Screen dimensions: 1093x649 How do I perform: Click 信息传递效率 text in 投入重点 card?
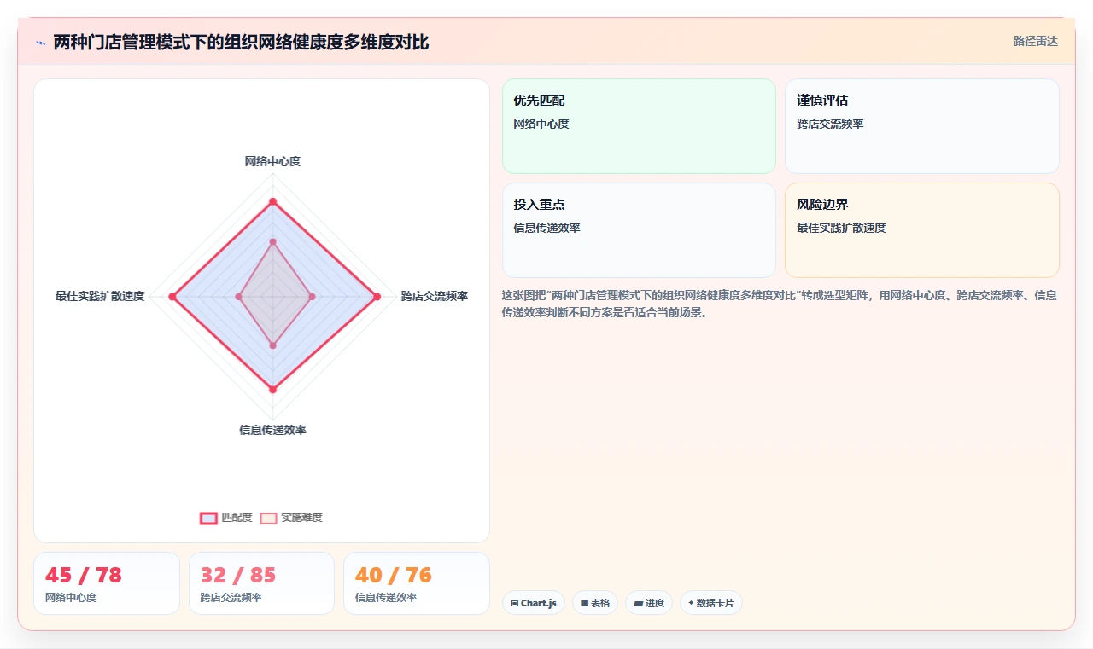click(546, 228)
